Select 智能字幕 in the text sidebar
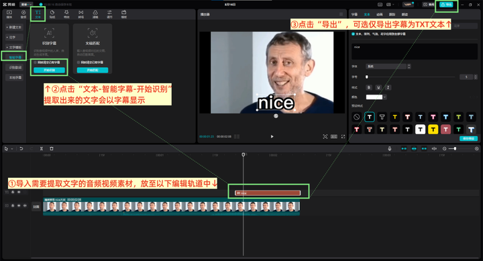Viewport: 483px width, 261px height. [14, 57]
